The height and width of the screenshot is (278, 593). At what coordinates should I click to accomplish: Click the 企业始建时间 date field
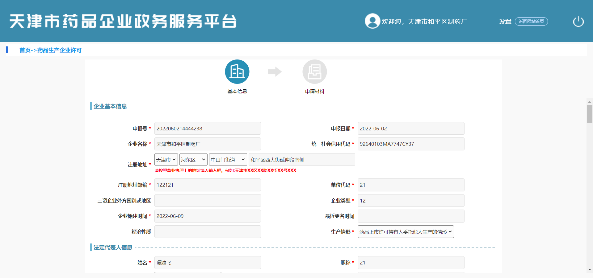point(207,216)
